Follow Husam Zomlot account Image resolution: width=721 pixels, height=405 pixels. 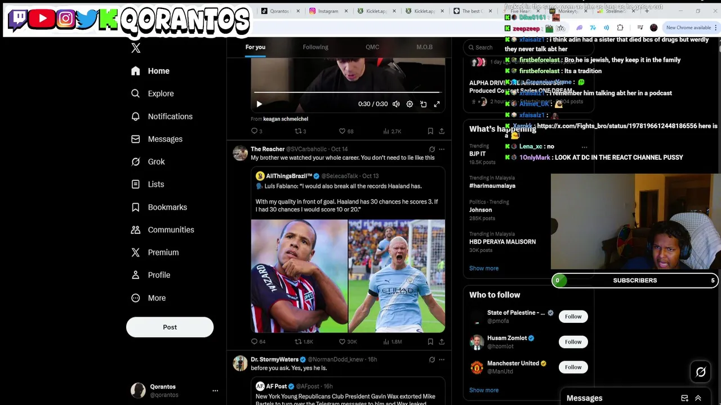(573, 342)
